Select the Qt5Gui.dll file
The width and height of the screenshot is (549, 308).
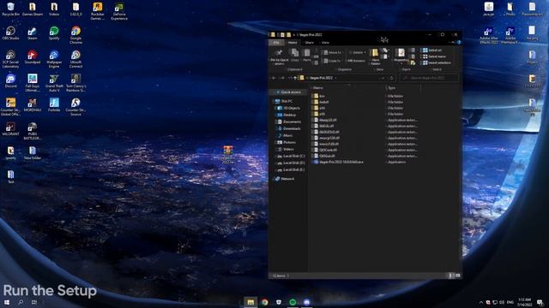click(324, 156)
